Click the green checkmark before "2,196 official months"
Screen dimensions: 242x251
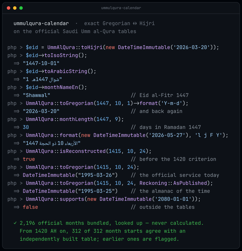coord(15,223)
